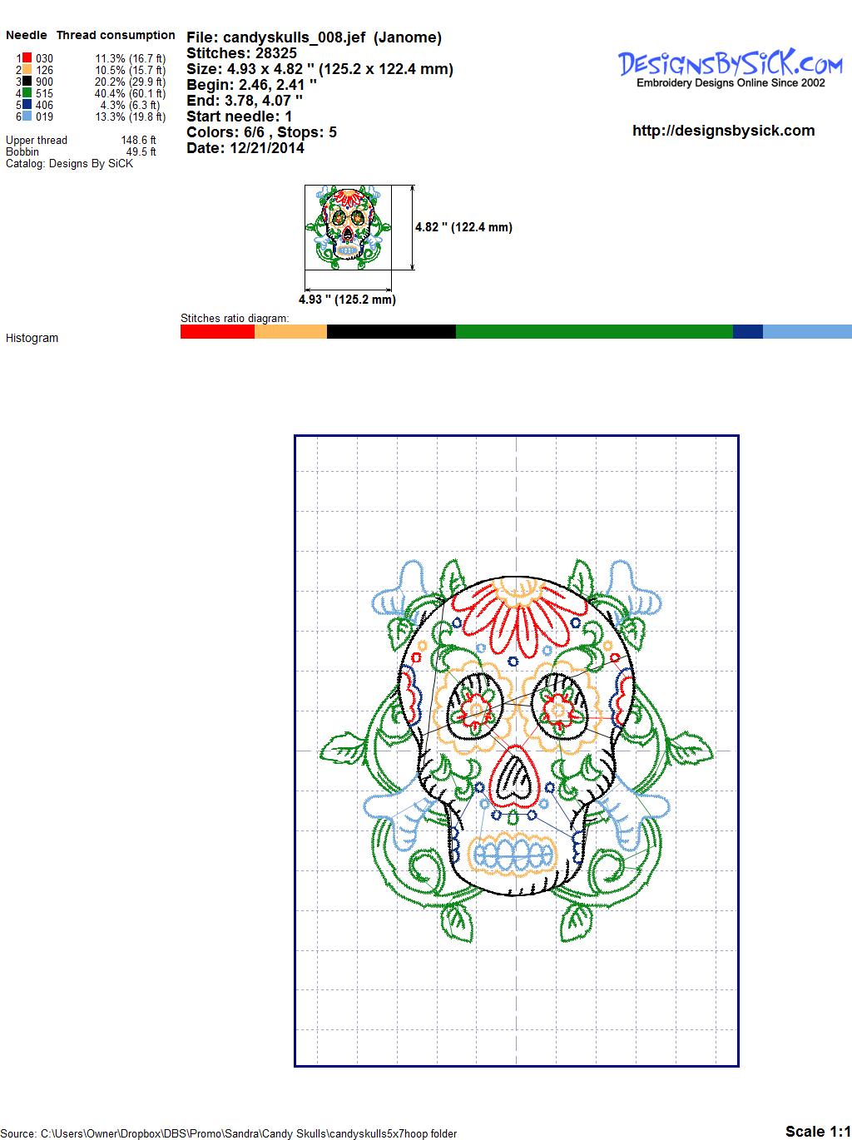Click the red segment of stitches ratio bar
852x1140 pixels.
pos(217,331)
